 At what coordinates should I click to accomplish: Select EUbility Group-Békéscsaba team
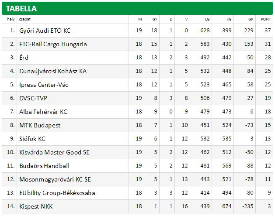coord(57,193)
